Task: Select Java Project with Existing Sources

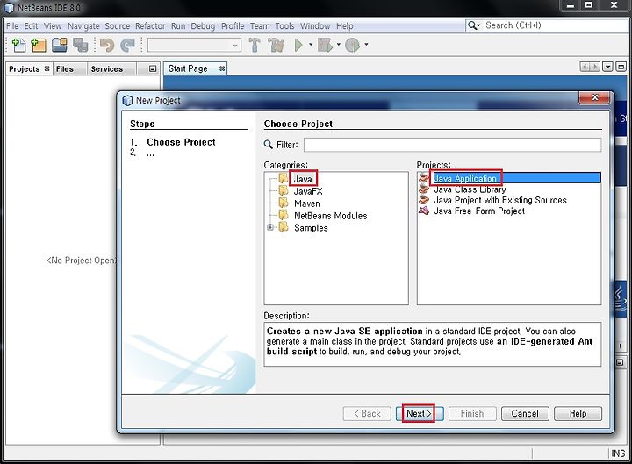Action: click(499, 200)
